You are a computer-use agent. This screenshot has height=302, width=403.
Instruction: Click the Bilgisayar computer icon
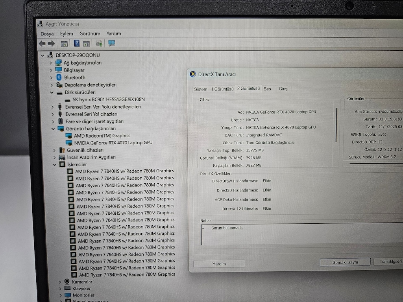59,70
